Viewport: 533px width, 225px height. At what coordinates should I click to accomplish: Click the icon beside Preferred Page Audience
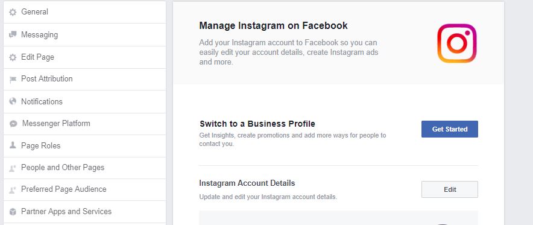click(x=13, y=189)
